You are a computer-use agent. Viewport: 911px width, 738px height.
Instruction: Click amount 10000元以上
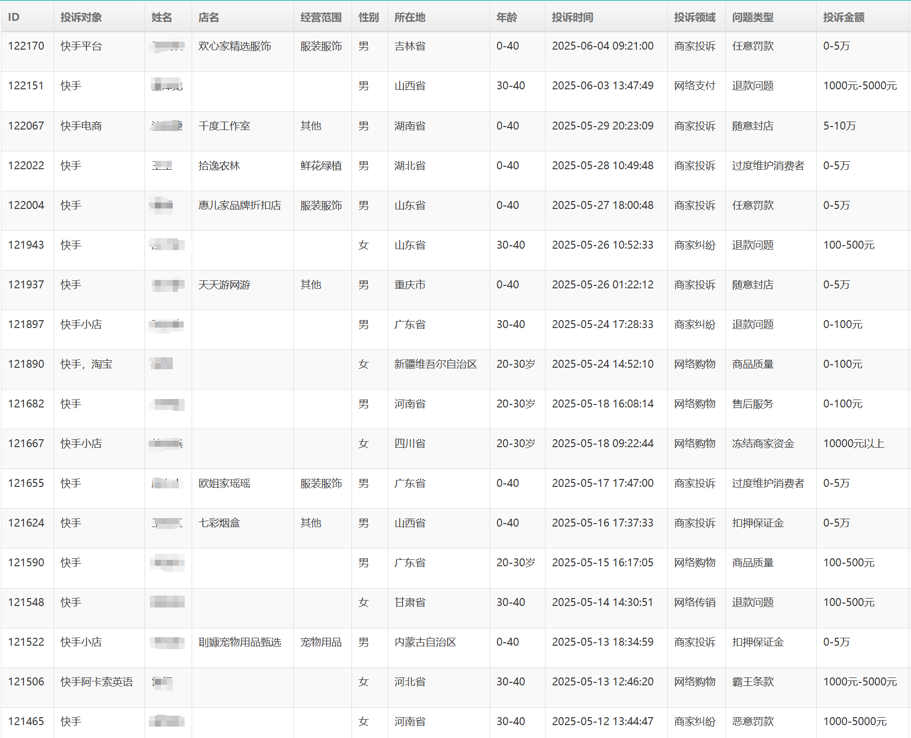[853, 444]
